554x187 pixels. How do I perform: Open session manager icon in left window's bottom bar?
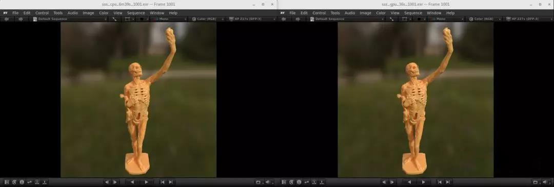click(x=6, y=182)
